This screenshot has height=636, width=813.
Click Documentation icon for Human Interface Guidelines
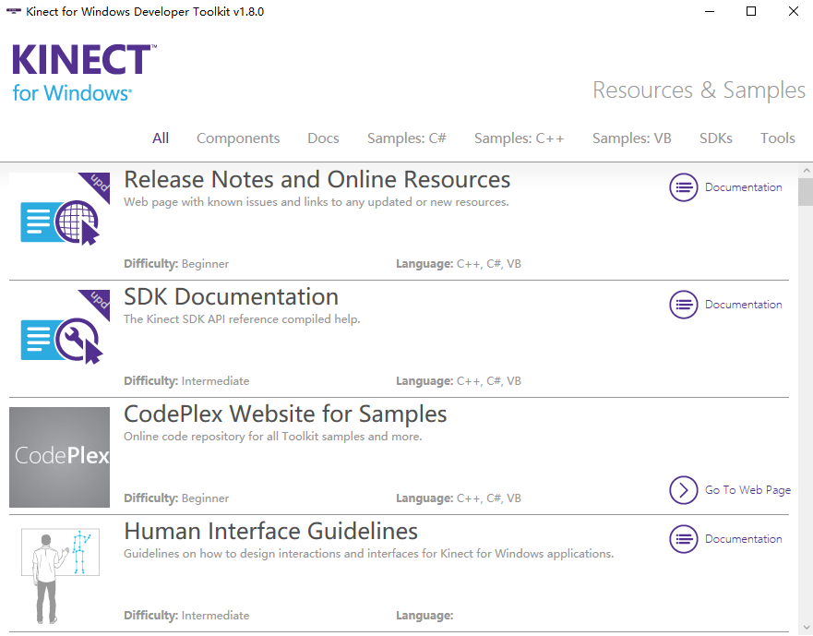click(683, 539)
